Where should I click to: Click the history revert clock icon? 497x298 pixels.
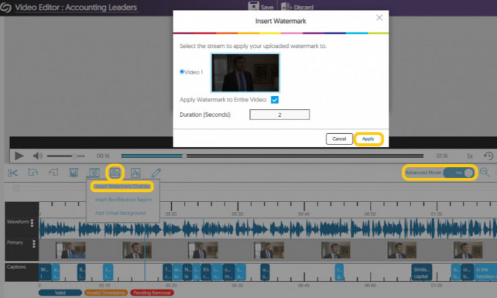[488, 156]
